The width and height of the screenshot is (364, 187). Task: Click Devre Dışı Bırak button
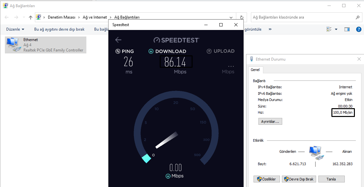point(299,179)
